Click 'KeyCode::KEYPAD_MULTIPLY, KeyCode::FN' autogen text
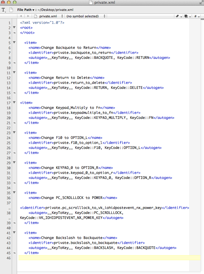This screenshot has width=204, height=274. [x=114, y=118]
